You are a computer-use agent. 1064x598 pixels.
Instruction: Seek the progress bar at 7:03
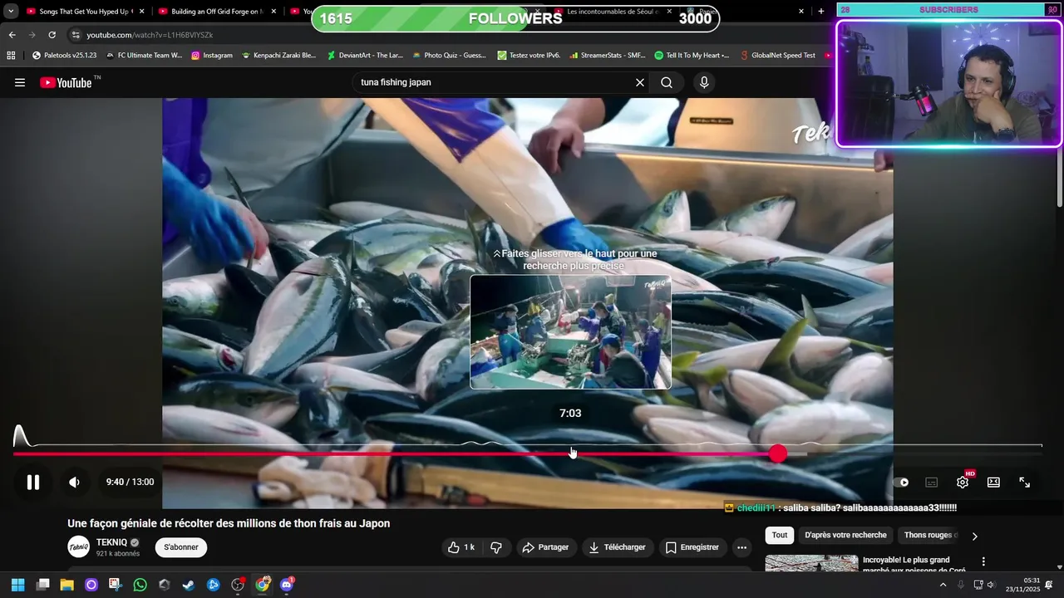pyautogui.click(x=571, y=453)
